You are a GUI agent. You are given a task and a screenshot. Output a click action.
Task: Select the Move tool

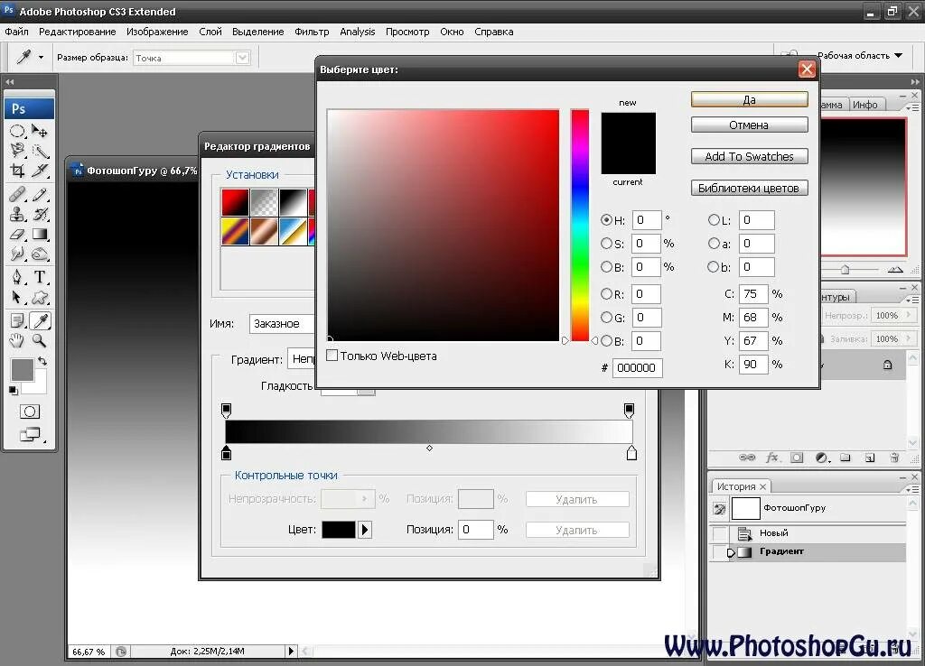(x=40, y=130)
